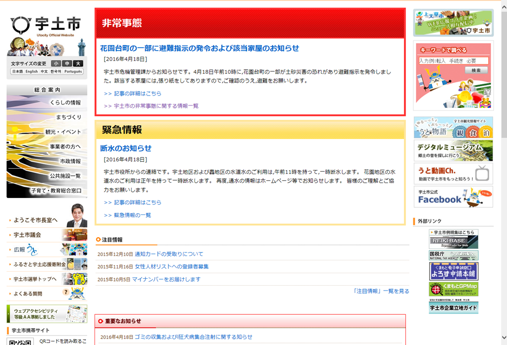
Task: Expand ようこそ市長室へ sidebar link
Action: [x=36, y=220]
